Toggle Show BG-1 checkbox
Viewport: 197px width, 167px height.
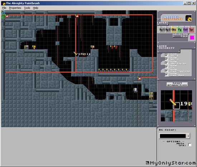tap(166, 55)
